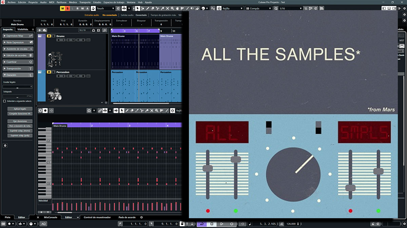407x228 pixels.
Task: Open the Rejilla snap type dropdown
Action: (233, 8)
